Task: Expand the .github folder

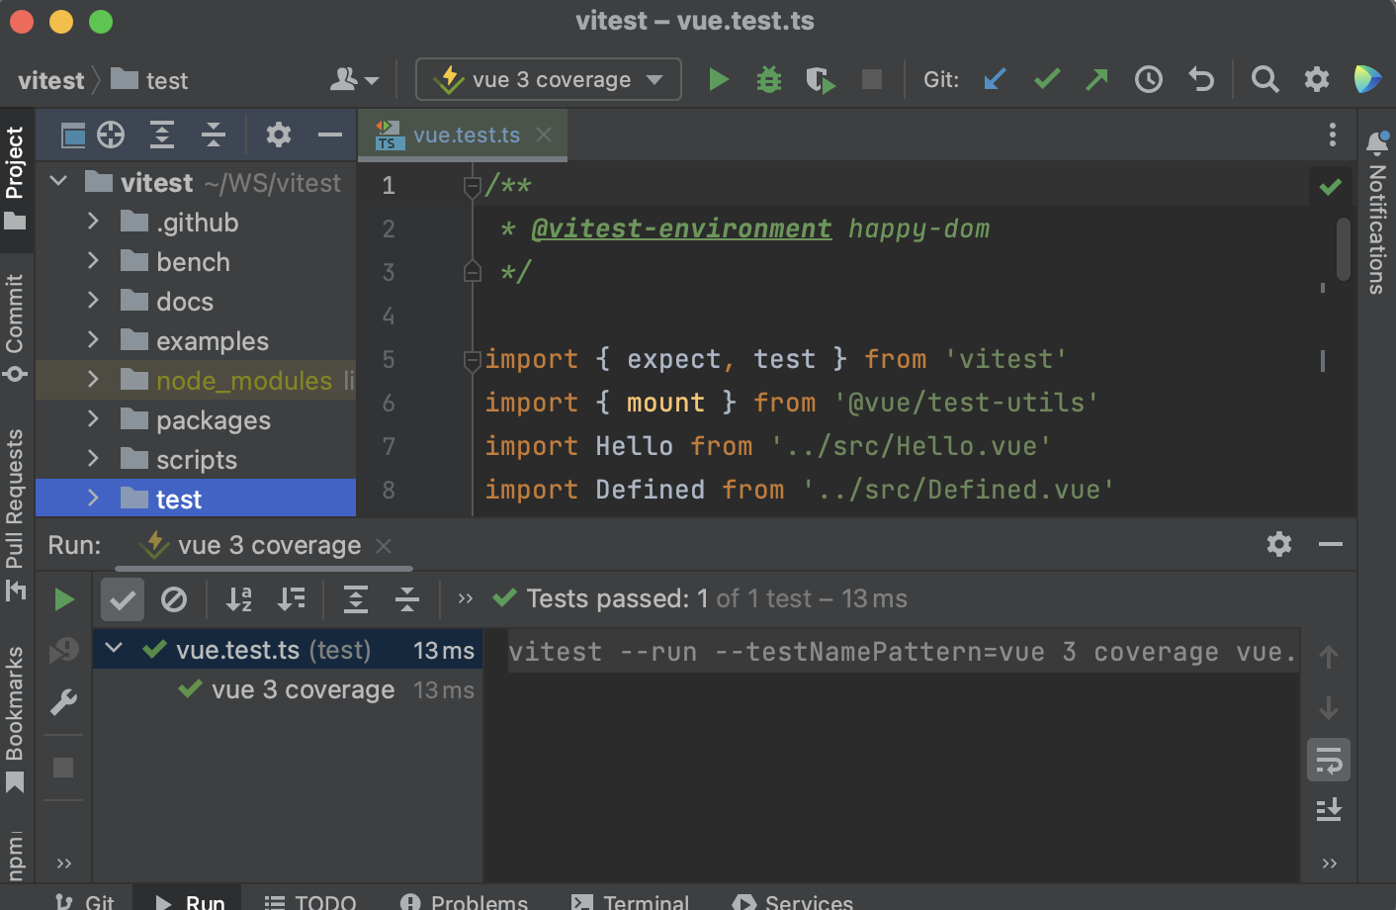Action: [93, 222]
